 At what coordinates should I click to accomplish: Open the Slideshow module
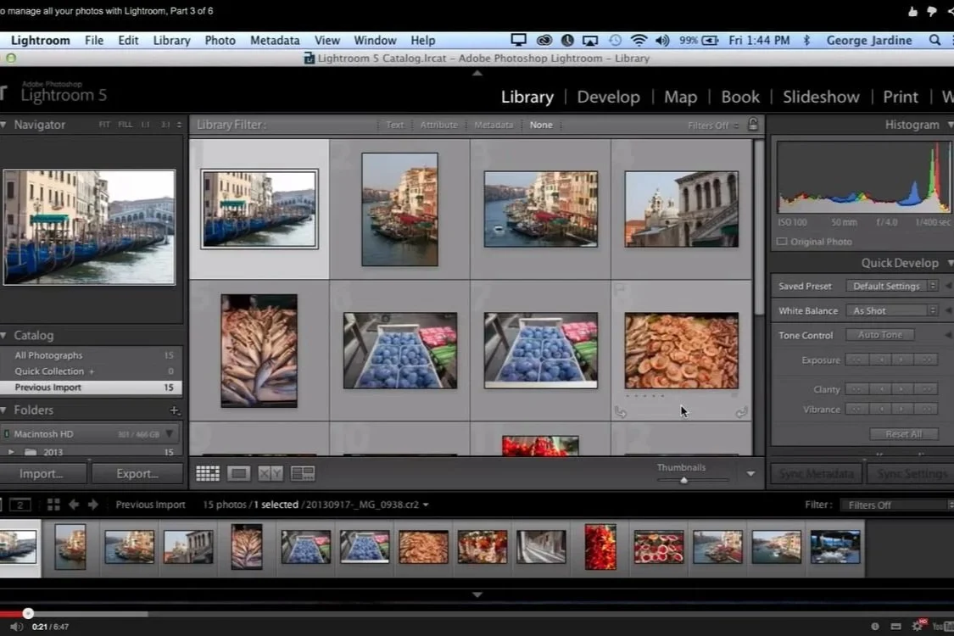coord(821,97)
